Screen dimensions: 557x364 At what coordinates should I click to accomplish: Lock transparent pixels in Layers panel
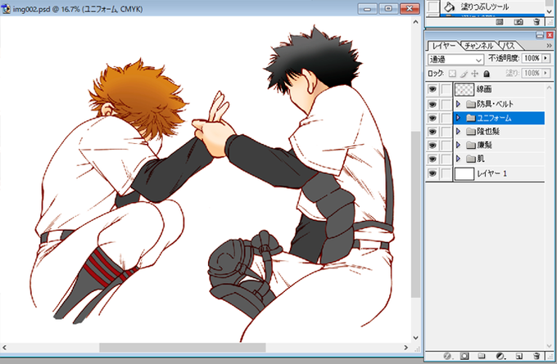point(452,74)
